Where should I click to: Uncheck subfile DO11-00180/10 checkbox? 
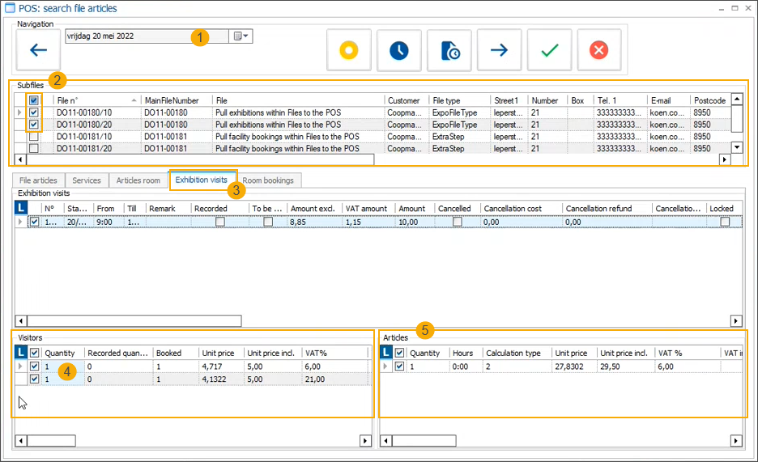[33, 113]
